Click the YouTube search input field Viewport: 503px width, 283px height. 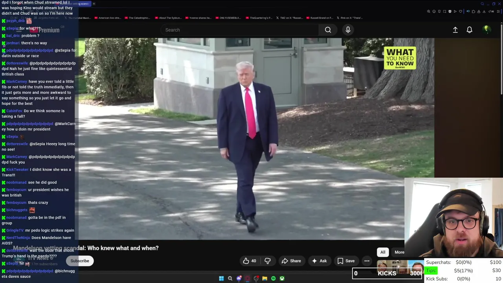[x=240, y=30]
